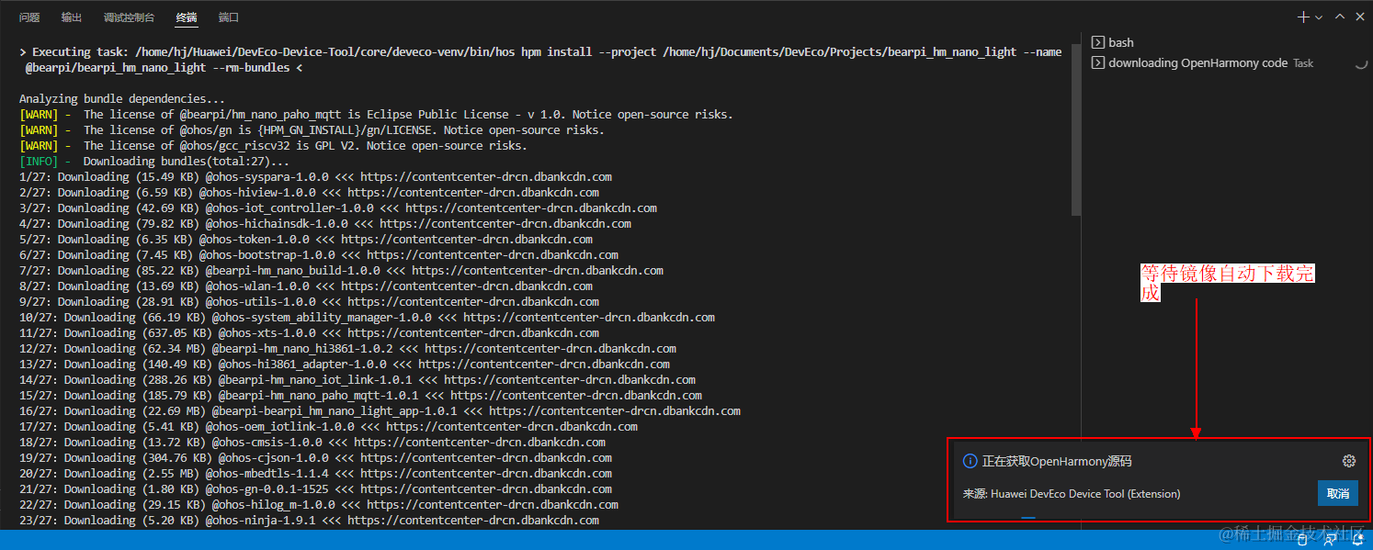Screen dimensions: 1373x550
Task: Click the loading spinner on the task row
Action: [x=1361, y=63]
